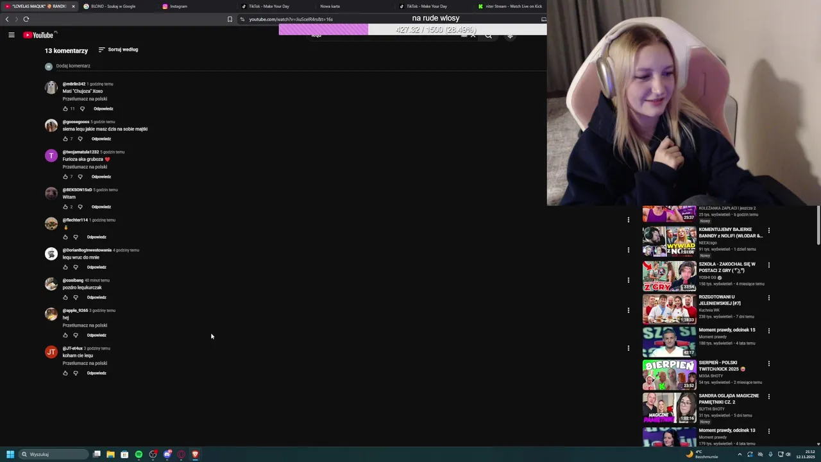Click the YouTube page vertical scrollbar
Viewport: 821px width, 462px height.
tap(818, 225)
